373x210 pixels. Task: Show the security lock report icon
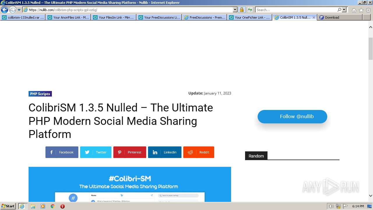click(242, 10)
